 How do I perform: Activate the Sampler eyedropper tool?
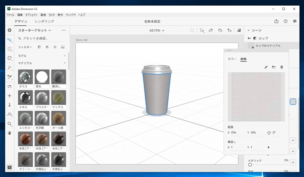pyautogui.click(x=9, y=77)
